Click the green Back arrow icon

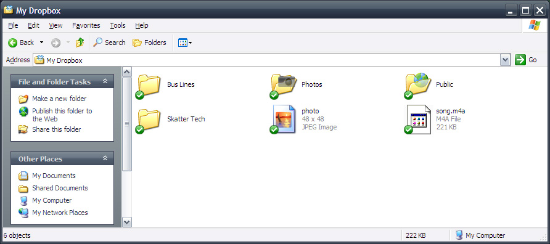[x=12, y=43]
